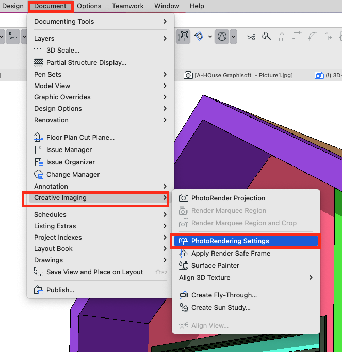Choose Save View and Place on Layout
The image size is (342, 352).
click(101, 272)
